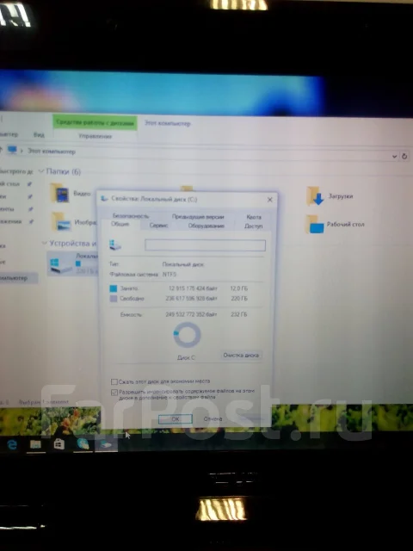Click the gray Свободно color square
This screenshot has width=413, height=551.
(113, 299)
